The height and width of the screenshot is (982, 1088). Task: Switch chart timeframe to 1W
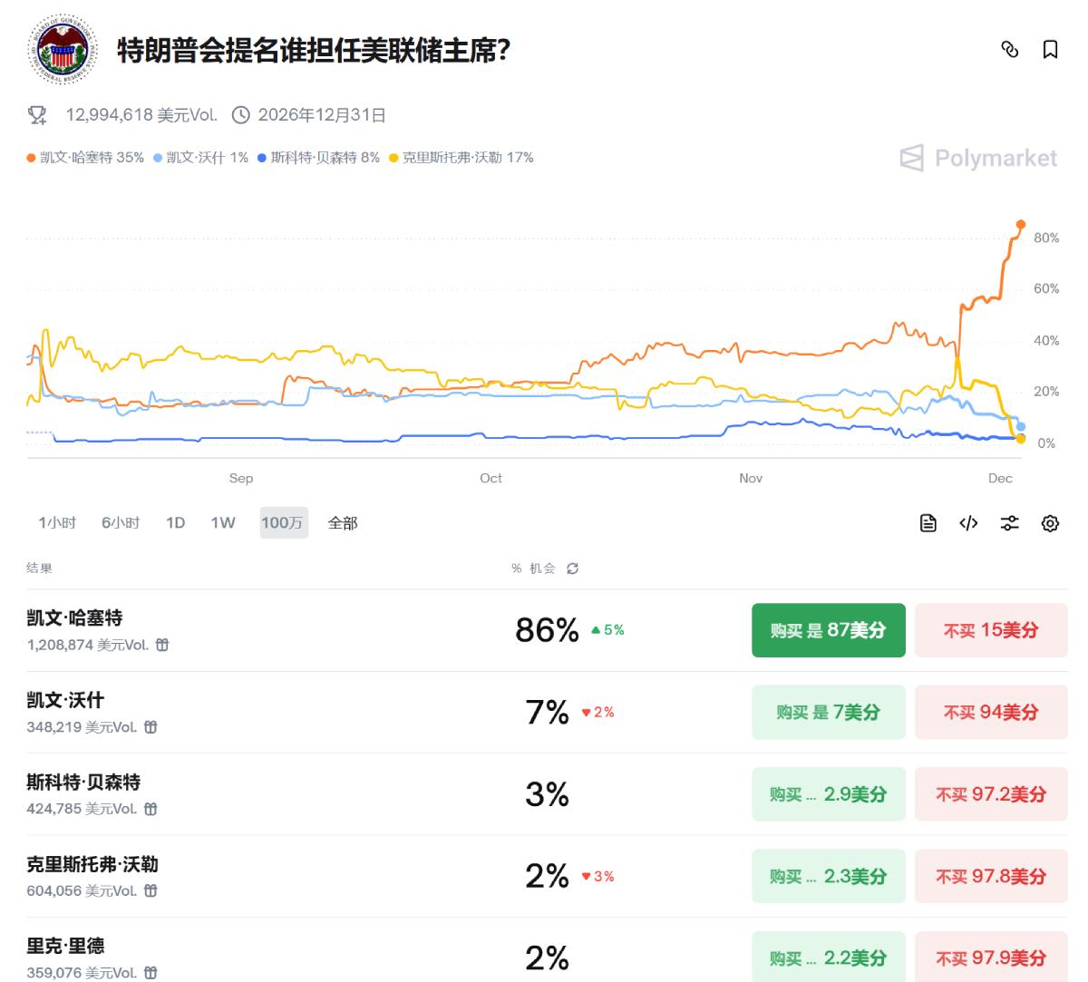coord(222,523)
